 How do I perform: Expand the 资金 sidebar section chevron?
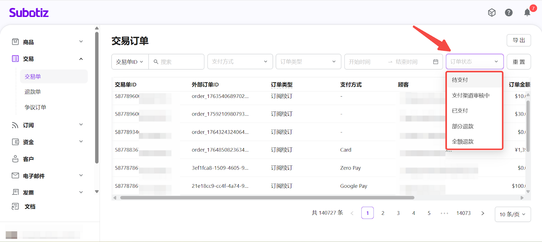pos(81,142)
